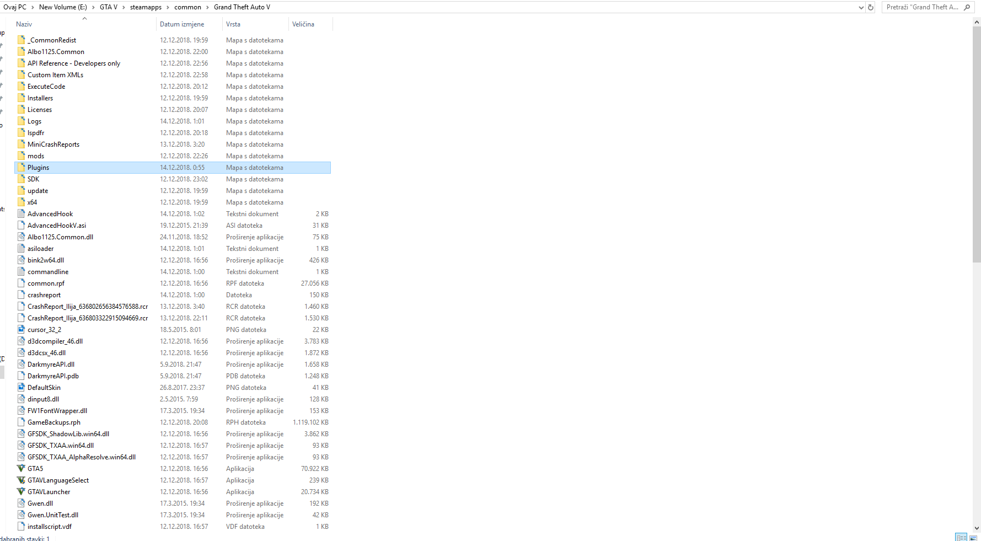Click the mods folder icon
981x541 pixels.
click(x=22, y=156)
